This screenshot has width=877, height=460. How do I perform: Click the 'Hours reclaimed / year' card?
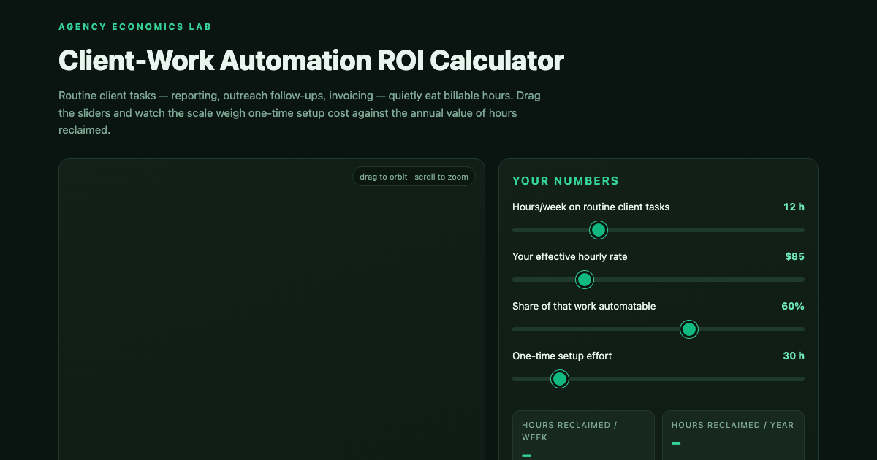[733, 435]
